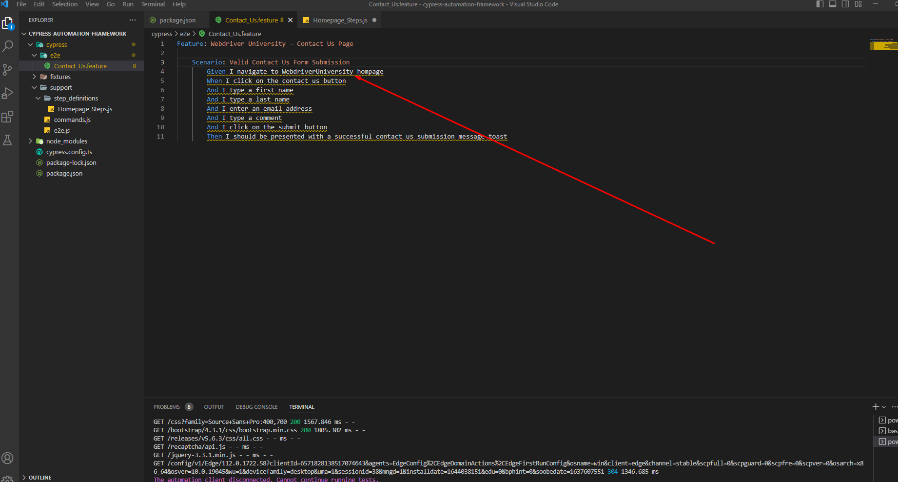
Task: Open the Go menu
Action: coord(111,4)
